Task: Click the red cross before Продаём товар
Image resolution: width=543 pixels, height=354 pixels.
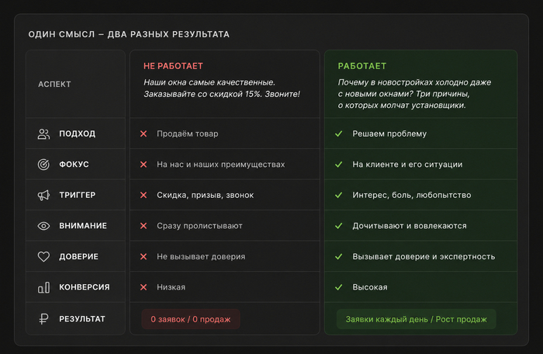Action: (144, 134)
